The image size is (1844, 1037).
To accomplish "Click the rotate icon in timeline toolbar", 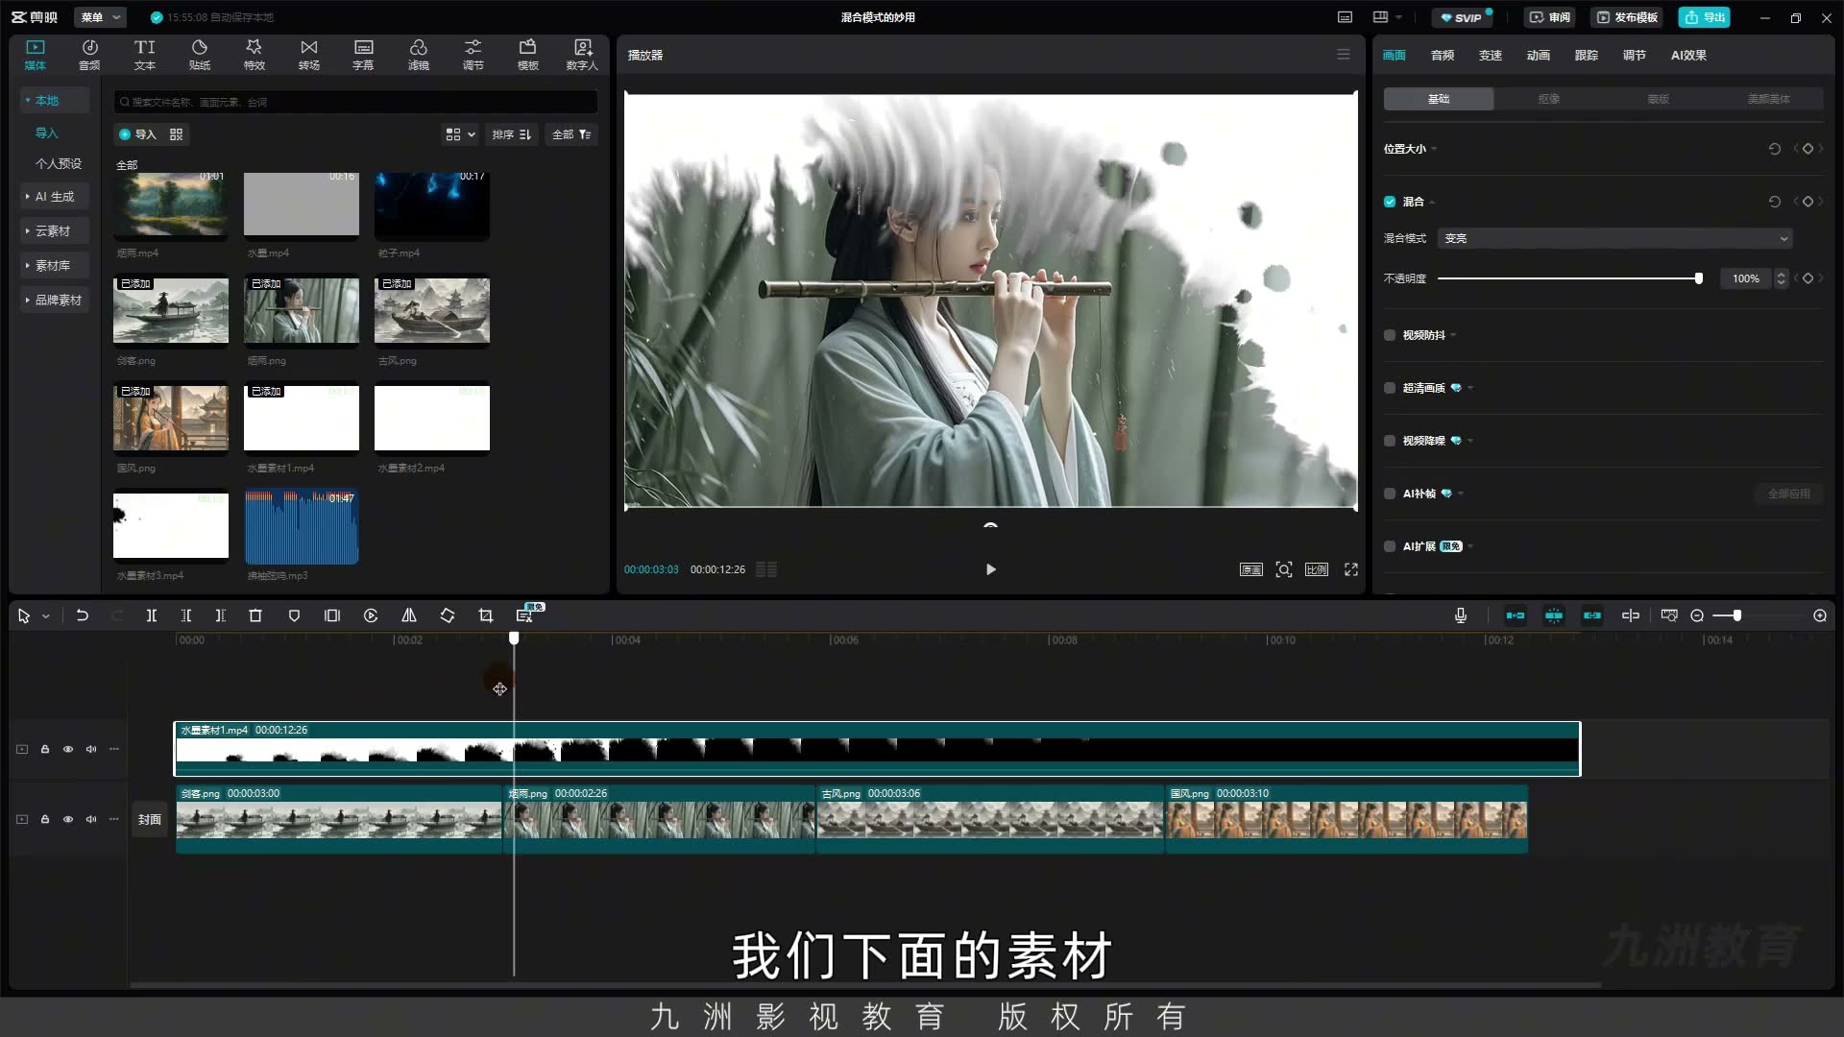I will [448, 615].
